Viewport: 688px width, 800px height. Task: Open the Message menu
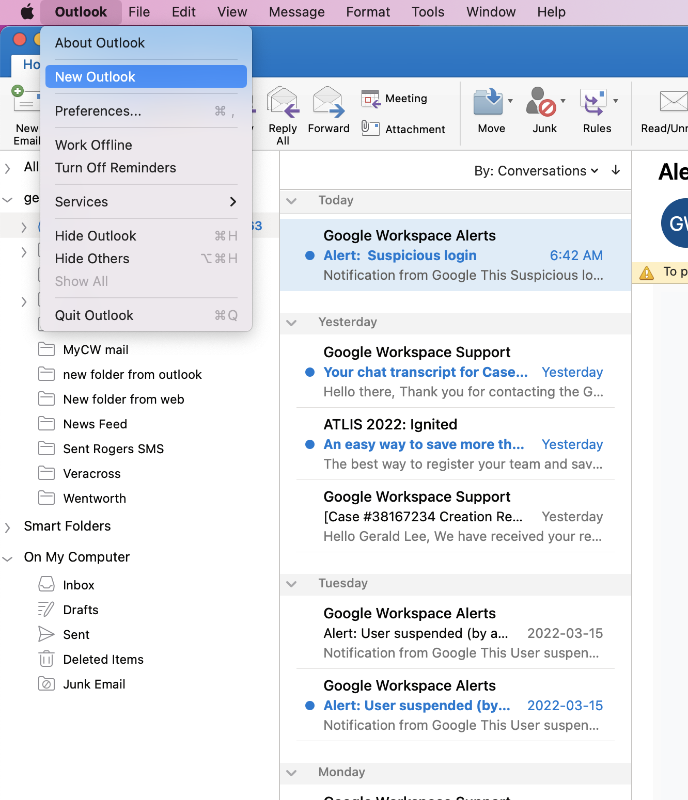click(x=296, y=12)
